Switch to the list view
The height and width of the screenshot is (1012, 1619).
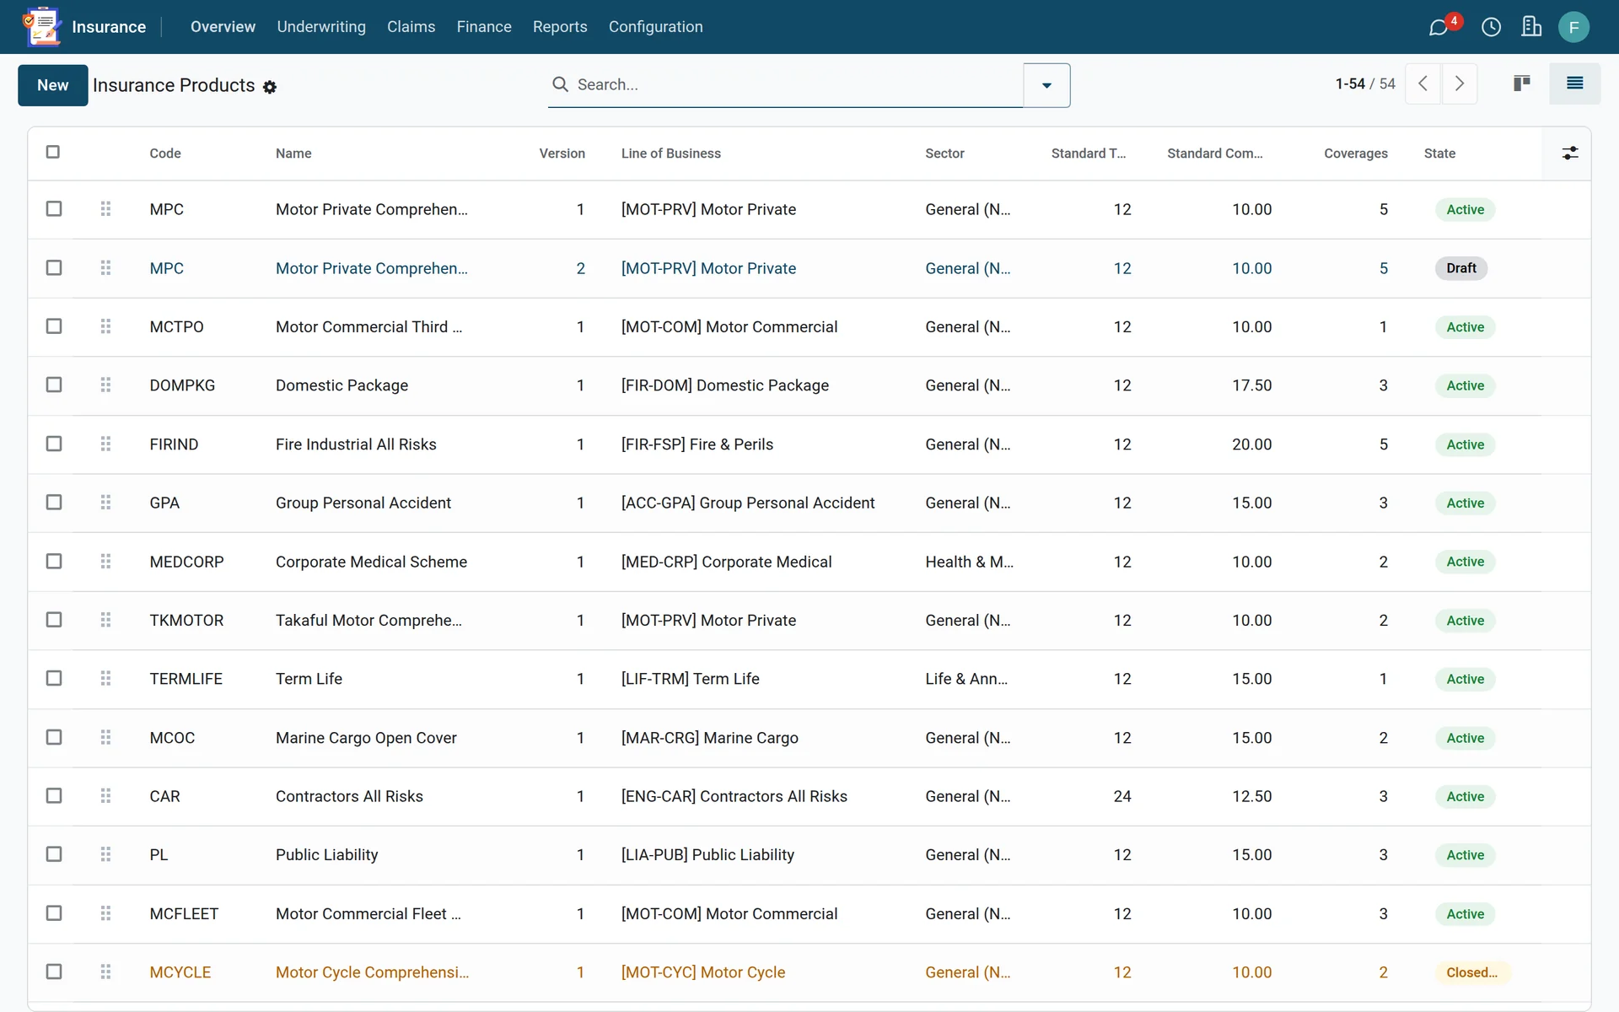(1574, 83)
